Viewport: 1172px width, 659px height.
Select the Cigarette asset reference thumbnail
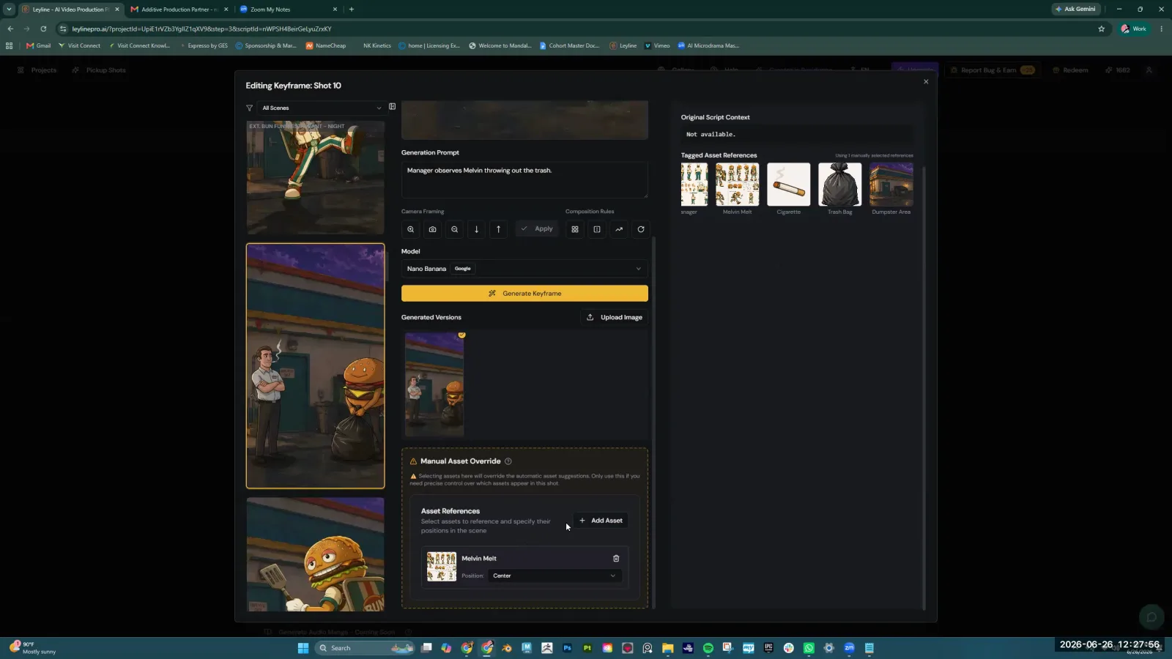coord(788,185)
